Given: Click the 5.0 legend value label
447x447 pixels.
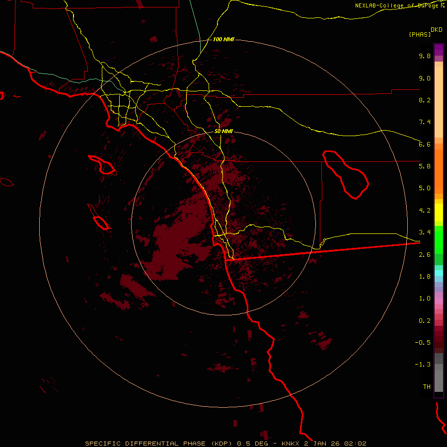Looking at the screenshot, I should click(425, 188).
